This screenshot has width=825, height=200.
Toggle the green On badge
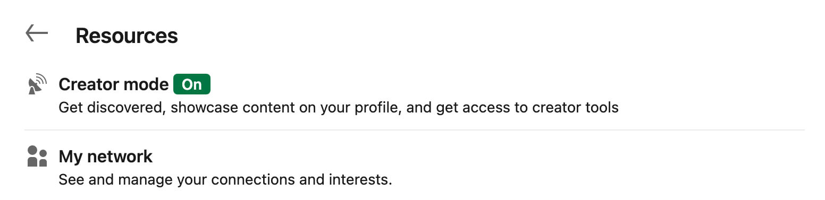coord(192,84)
